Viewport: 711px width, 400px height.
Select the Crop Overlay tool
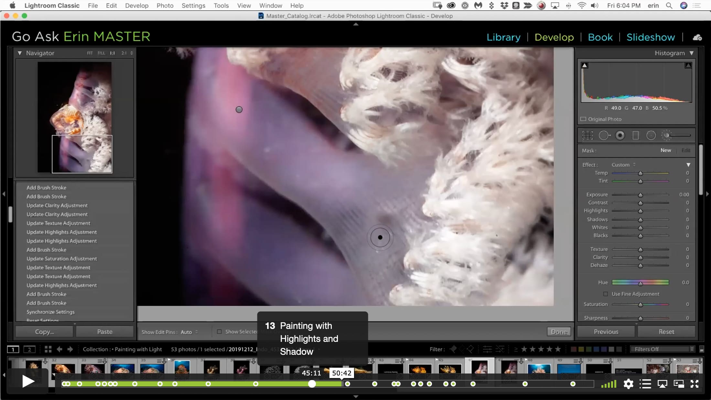[587, 136]
